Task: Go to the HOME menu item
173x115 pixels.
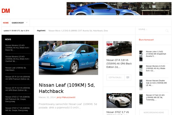Action: coord(6,23)
